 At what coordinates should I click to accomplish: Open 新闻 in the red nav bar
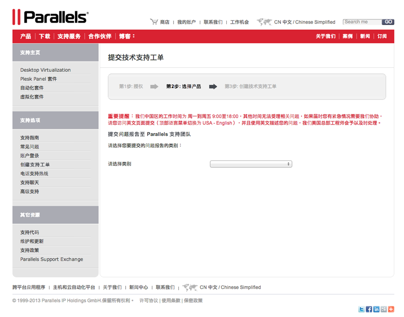(365, 36)
